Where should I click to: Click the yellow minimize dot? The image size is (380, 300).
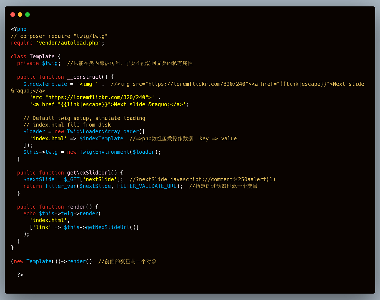[x=20, y=14]
